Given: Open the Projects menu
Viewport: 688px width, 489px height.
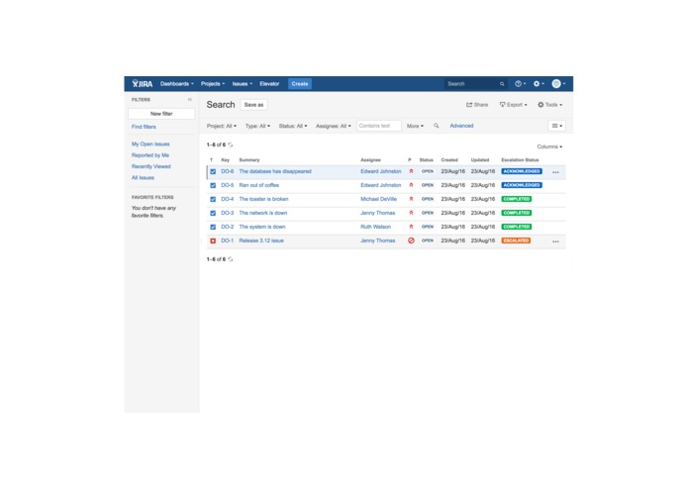Looking at the screenshot, I should point(213,84).
